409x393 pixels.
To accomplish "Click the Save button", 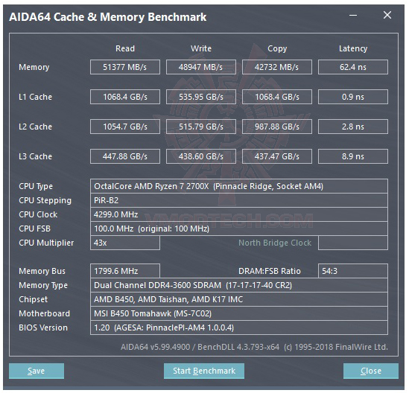I will 37,371.
